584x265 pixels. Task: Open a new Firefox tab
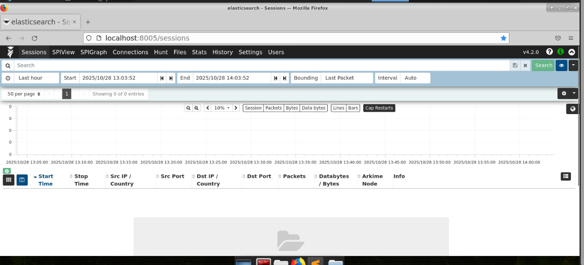pyautogui.click(x=88, y=22)
